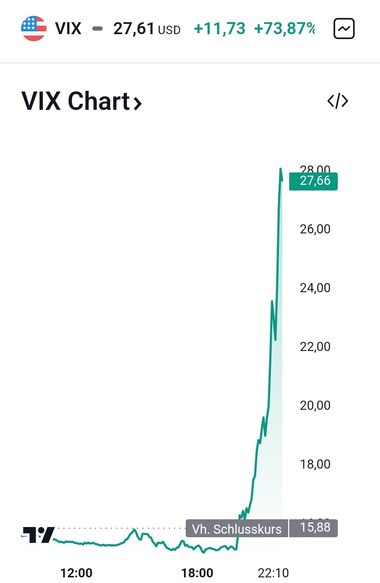Click the VIX ticker symbol name
Viewport: 380px width, 583px height.
point(68,29)
